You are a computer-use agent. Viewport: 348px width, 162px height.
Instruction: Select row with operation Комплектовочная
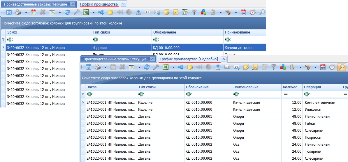[214, 103]
